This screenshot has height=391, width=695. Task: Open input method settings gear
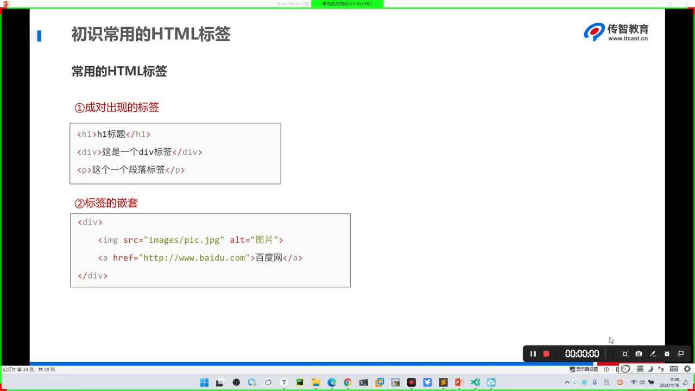(687, 369)
